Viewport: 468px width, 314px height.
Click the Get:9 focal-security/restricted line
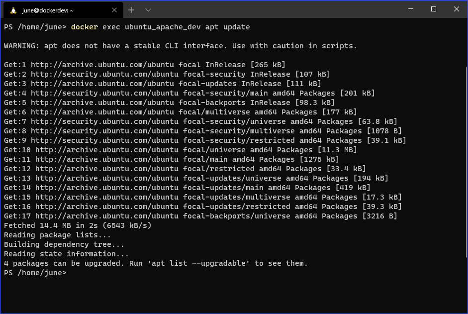coord(205,140)
